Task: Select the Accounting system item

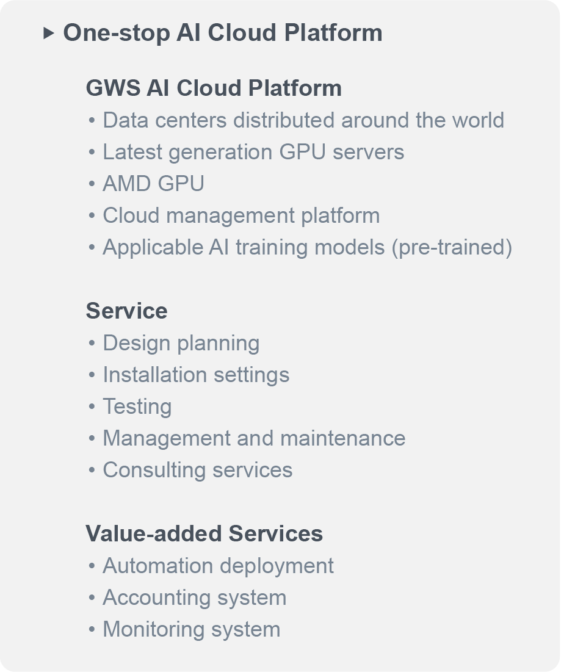Action: (195, 598)
